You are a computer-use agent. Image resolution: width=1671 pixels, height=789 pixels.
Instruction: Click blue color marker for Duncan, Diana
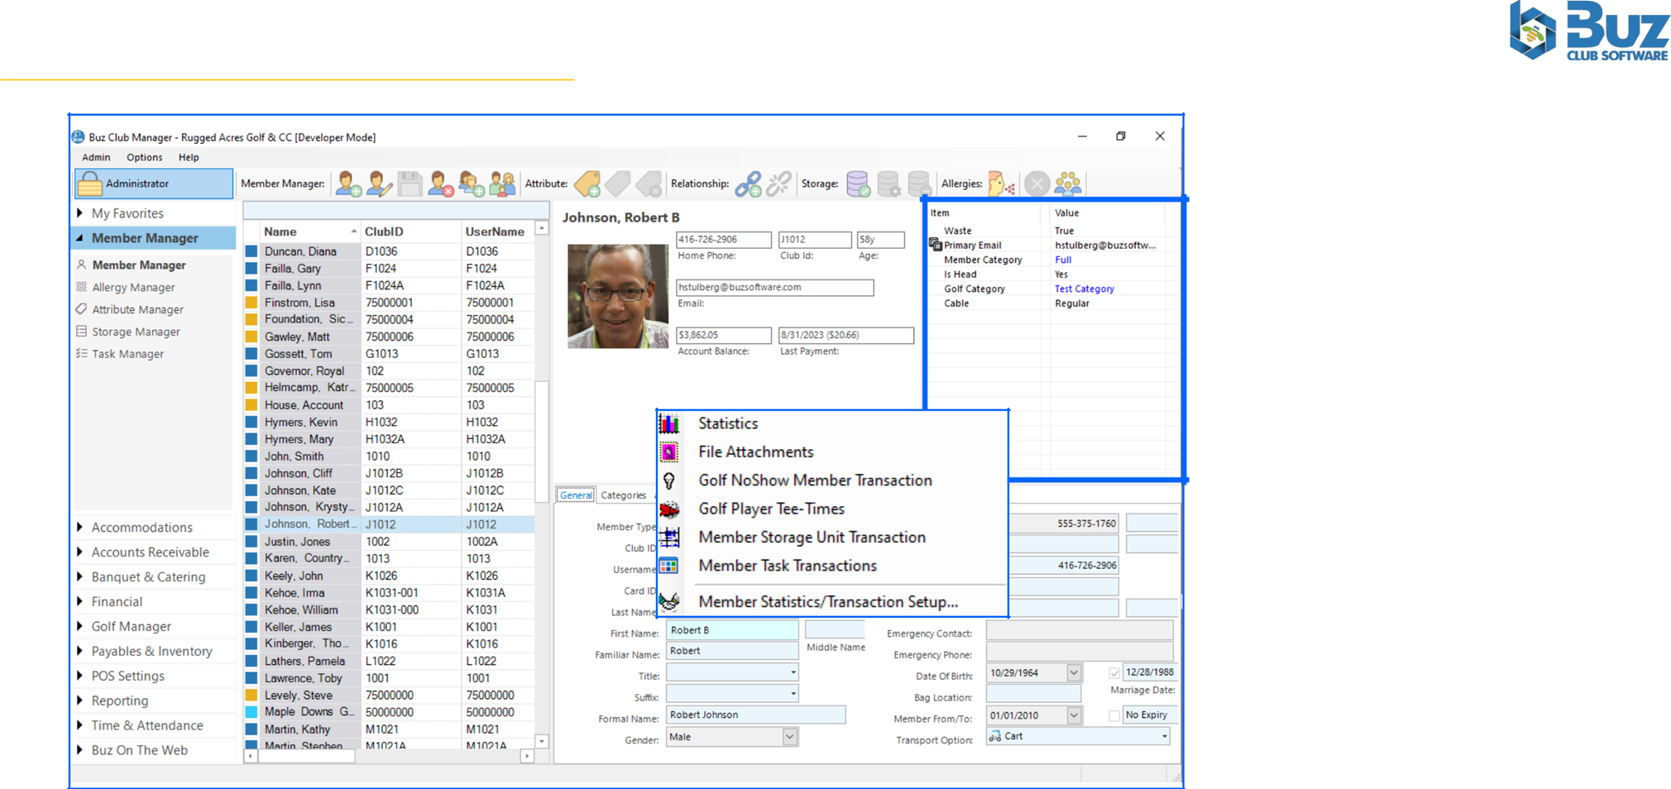pyautogui.click(x=251, y=251)
